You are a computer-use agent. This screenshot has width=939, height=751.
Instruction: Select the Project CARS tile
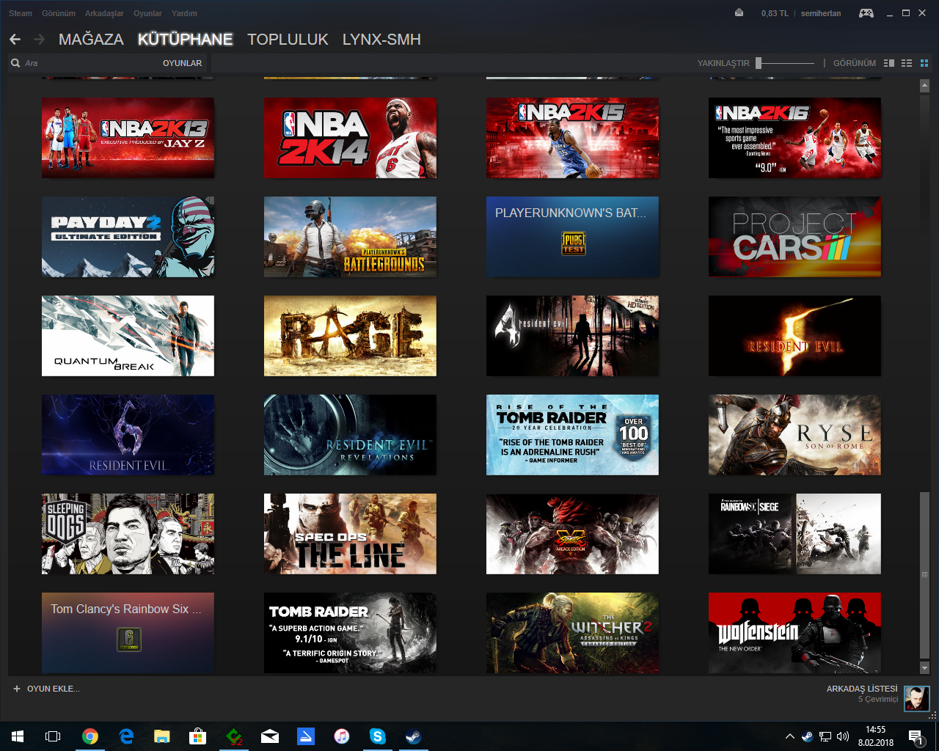click(x=794, y=237)
